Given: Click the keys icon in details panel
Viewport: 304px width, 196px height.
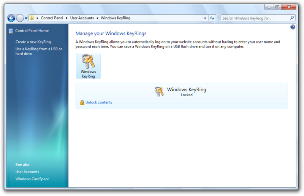Looking at the screenshot, I should tap(159, 91).
